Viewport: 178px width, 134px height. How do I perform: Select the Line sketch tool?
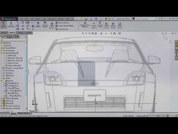(18, 23)
